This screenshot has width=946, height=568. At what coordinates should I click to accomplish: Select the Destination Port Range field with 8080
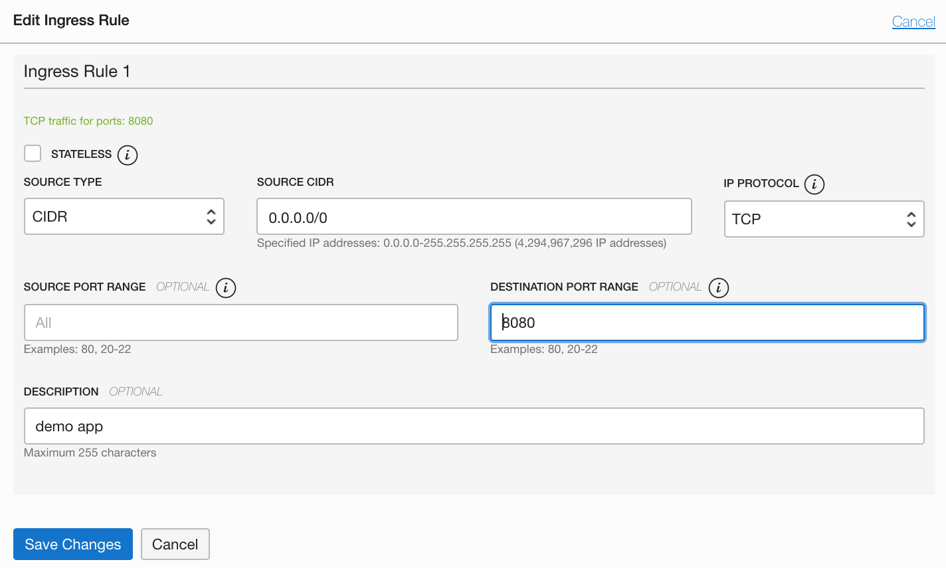coord(708,322)
